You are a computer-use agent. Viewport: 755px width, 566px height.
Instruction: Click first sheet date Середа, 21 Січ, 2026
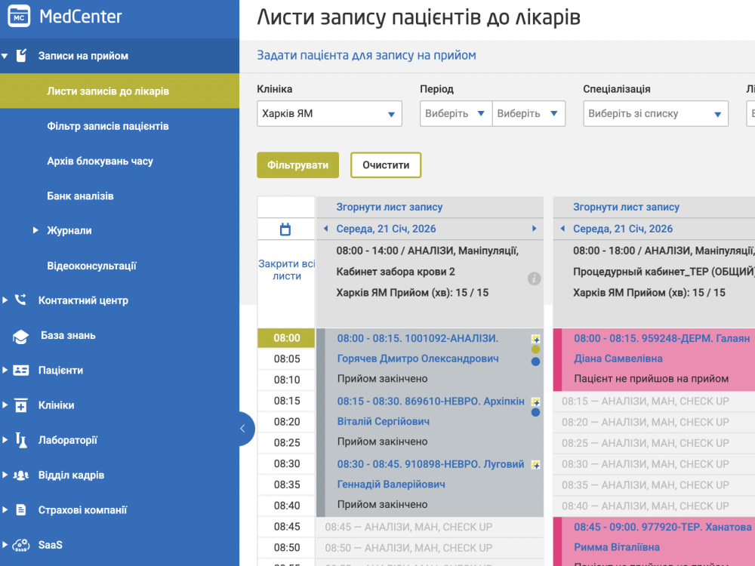point(386,229)
